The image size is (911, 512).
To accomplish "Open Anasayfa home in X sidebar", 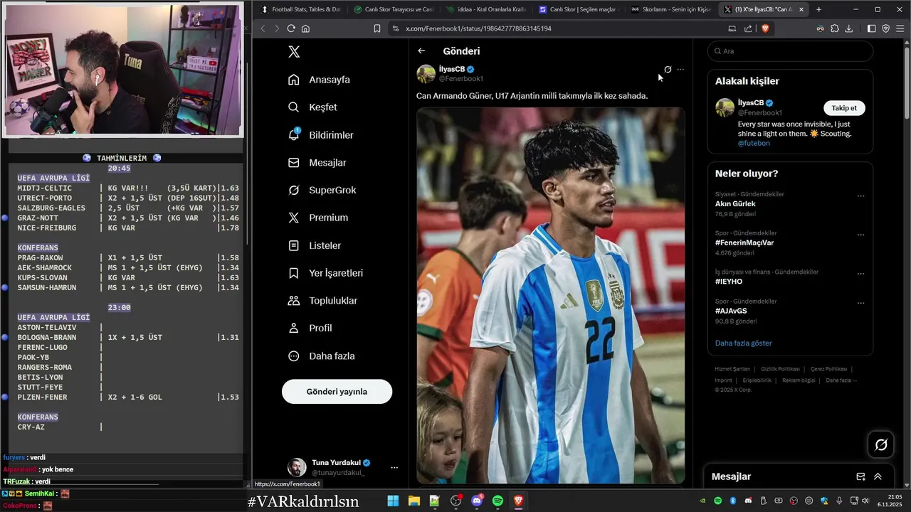I will [319, 80].
